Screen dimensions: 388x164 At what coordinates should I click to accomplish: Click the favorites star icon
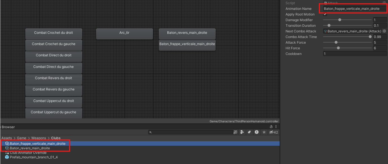click(264, 132)
